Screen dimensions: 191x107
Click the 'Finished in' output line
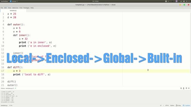[x=7, y=102]
